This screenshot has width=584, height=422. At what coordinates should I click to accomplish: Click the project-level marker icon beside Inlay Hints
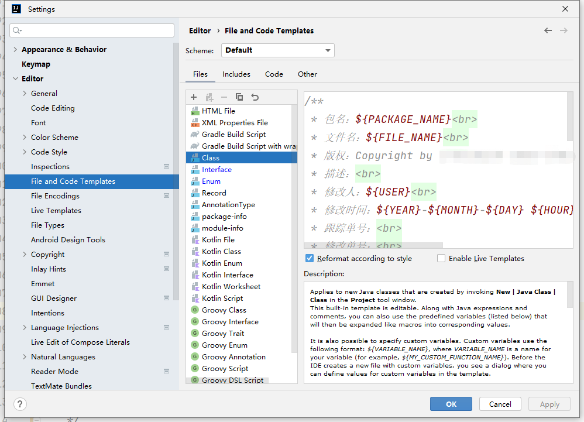[x=167, y=269]
